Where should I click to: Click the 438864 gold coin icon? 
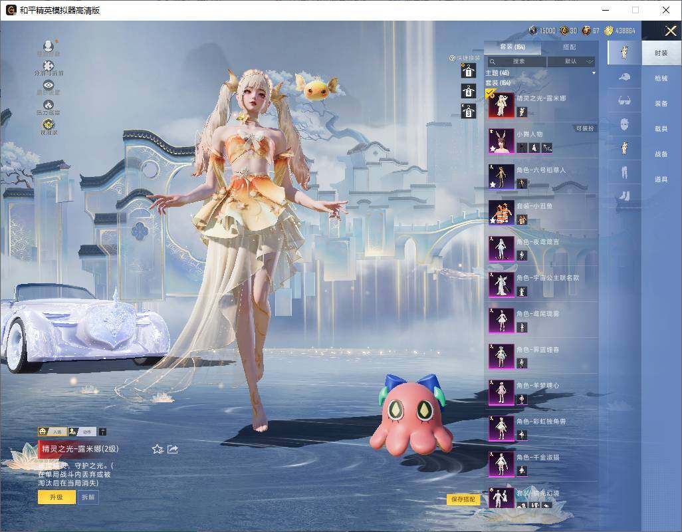pyautogui.click(x=608, y=31)
